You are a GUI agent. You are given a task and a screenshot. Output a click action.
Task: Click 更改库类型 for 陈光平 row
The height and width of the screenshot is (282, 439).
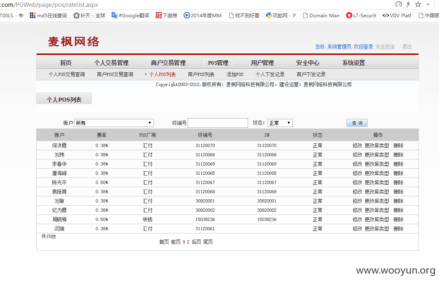click(377, 182)
